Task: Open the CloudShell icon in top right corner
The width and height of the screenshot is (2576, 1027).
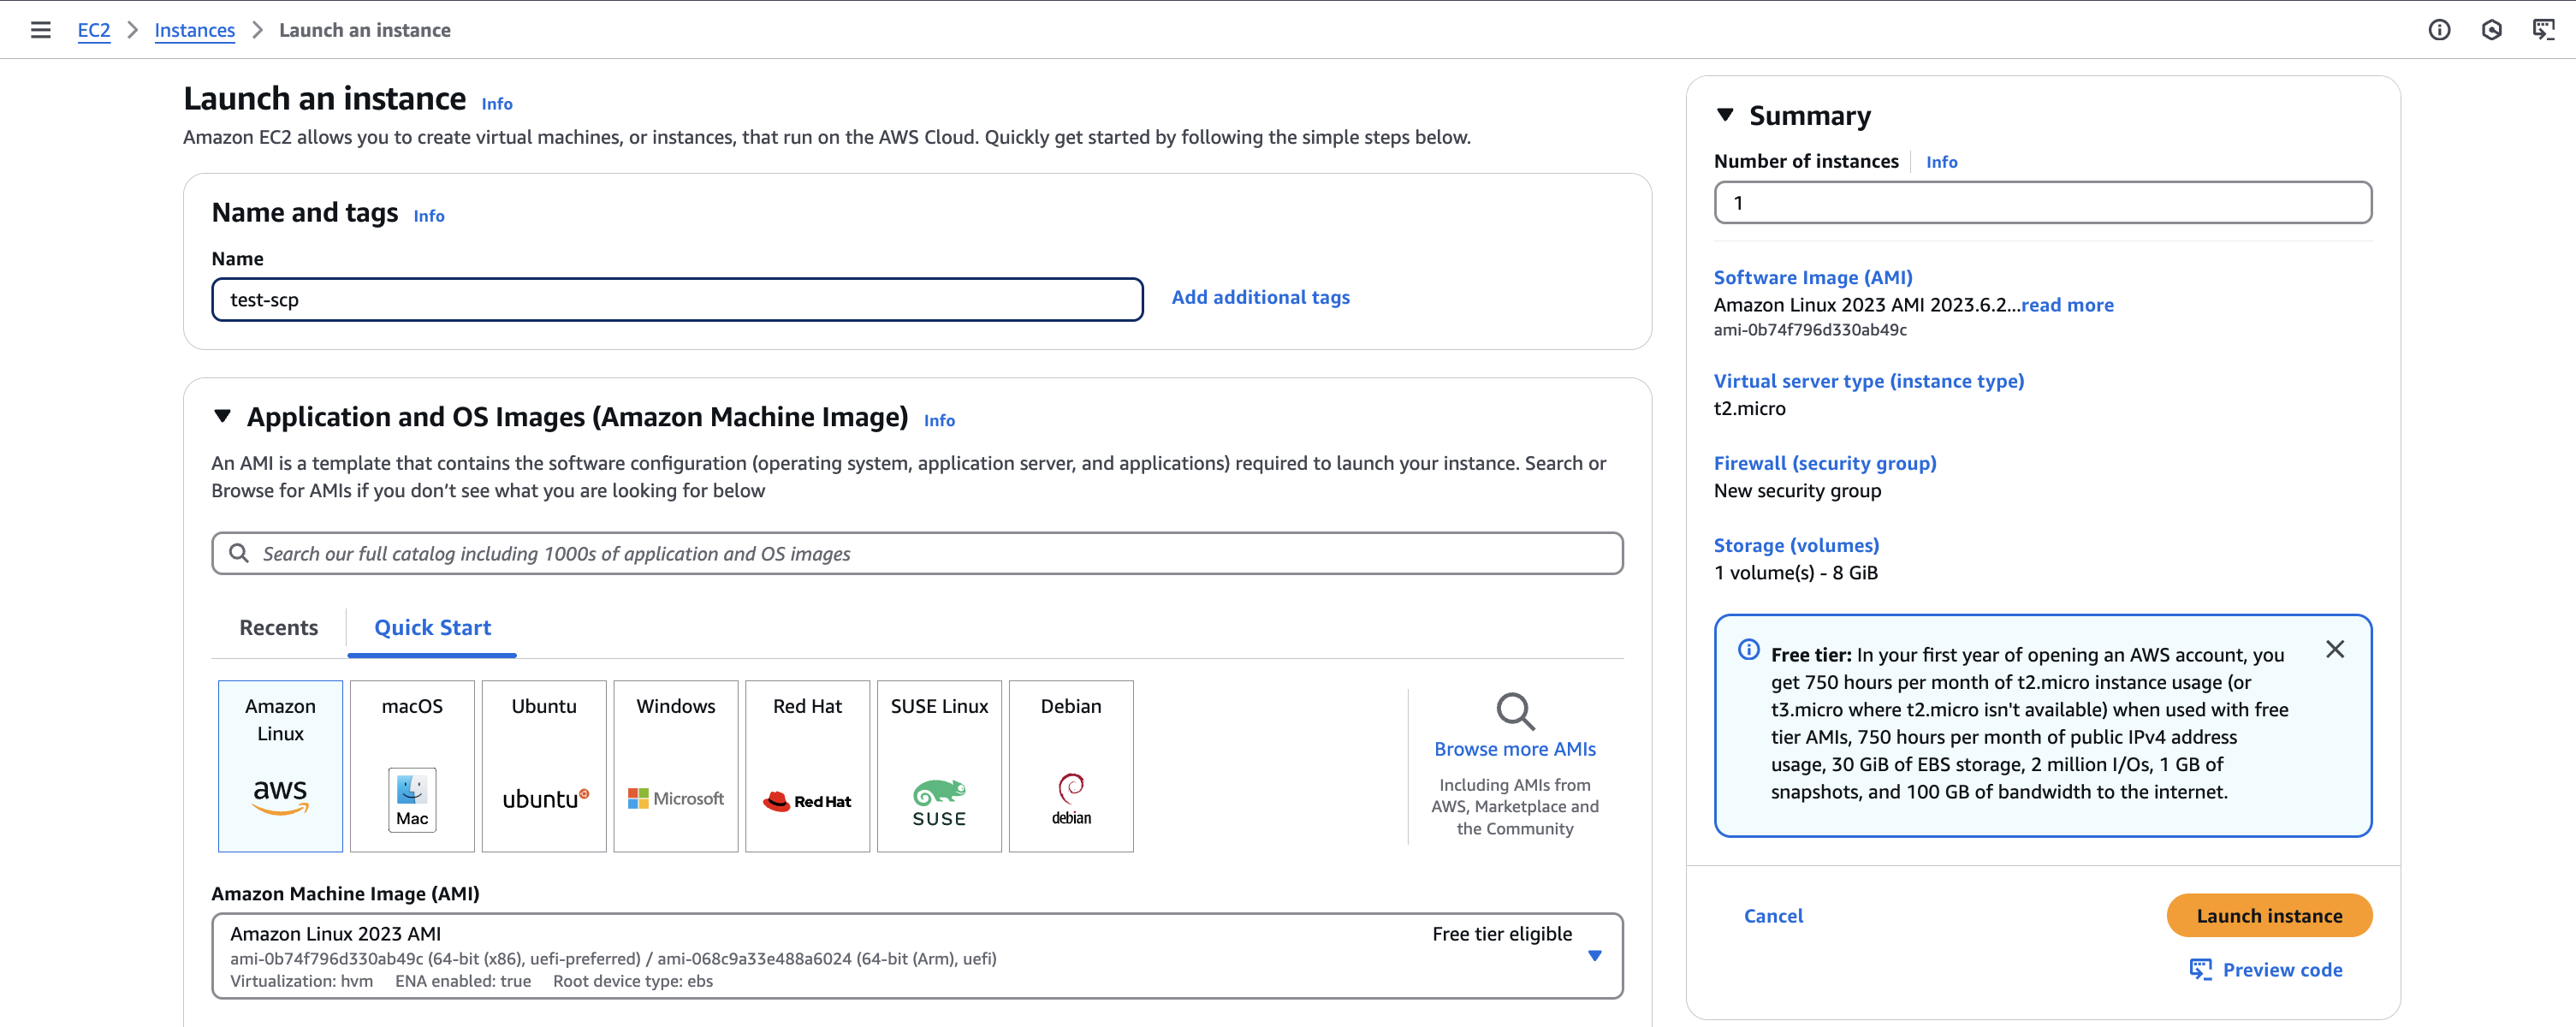Action: [2543, 30]
